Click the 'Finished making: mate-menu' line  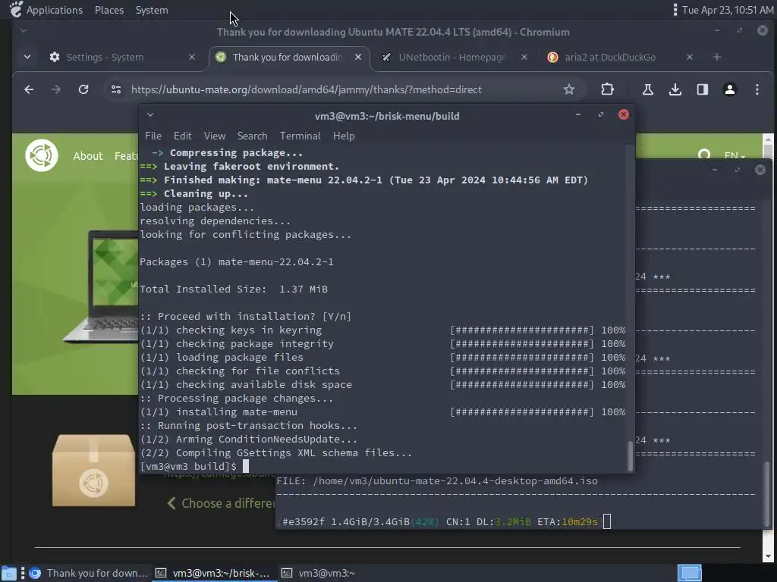coord(363,180)
